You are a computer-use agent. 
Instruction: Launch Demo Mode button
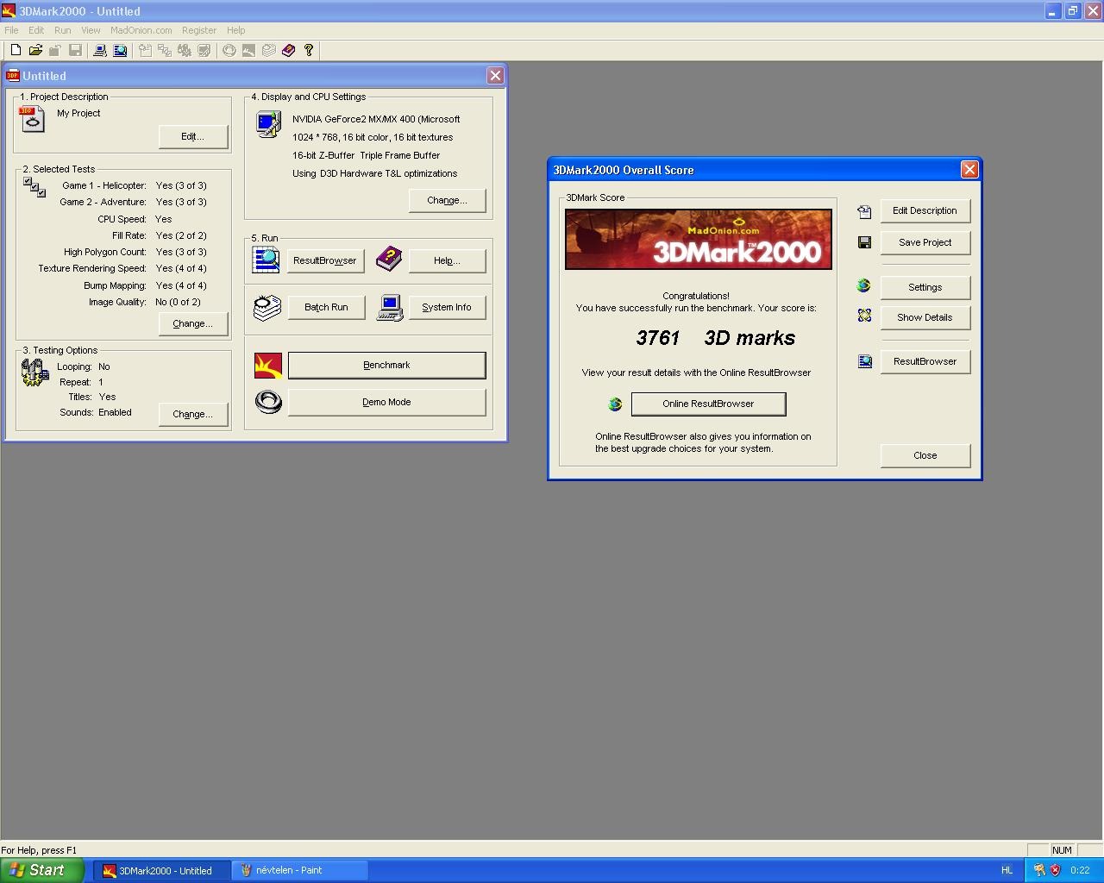click(x=386, y=402)
